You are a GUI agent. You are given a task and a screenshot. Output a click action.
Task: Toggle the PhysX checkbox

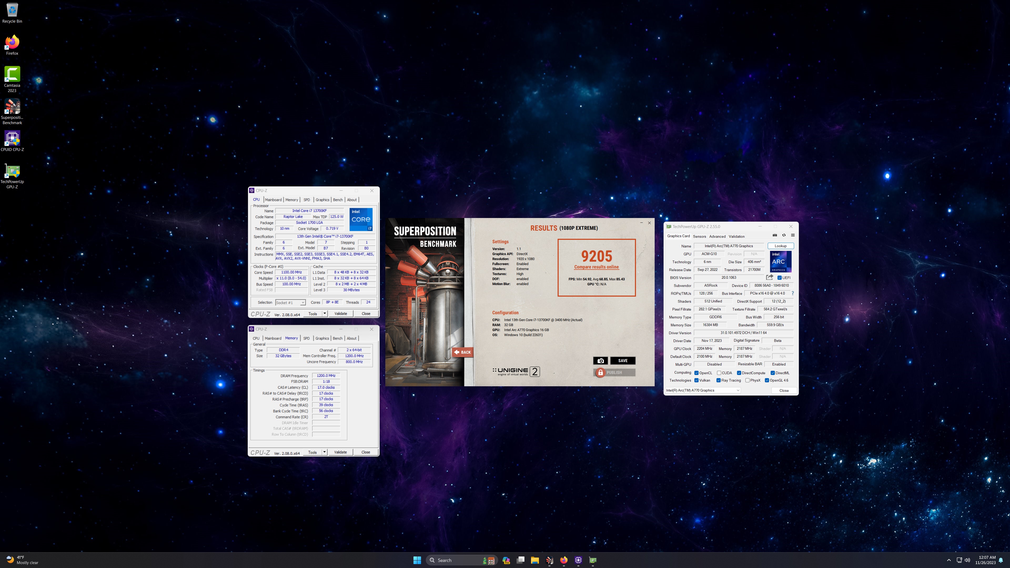pyautogui.click(x=748, y=380)
